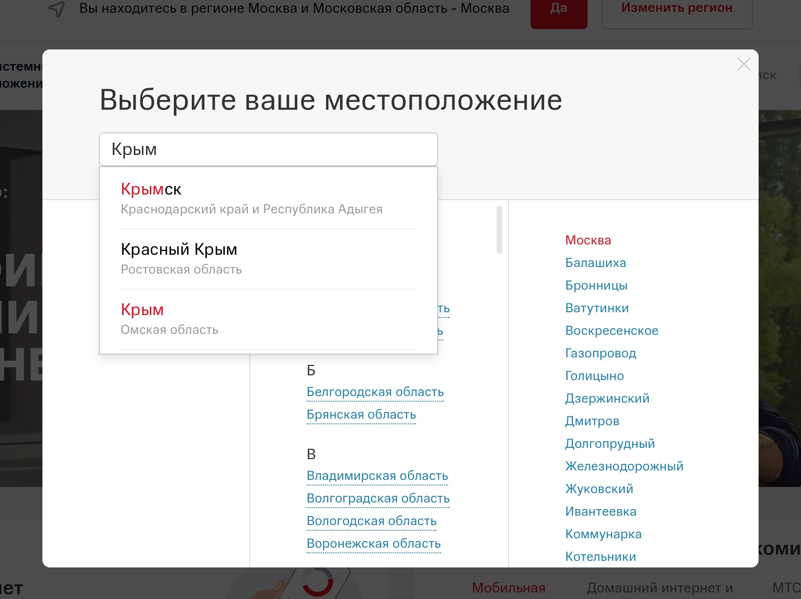This screenshot has width=801, height=599.
Task: Open Волгоградская область region
Action: [x=378, y=498]
